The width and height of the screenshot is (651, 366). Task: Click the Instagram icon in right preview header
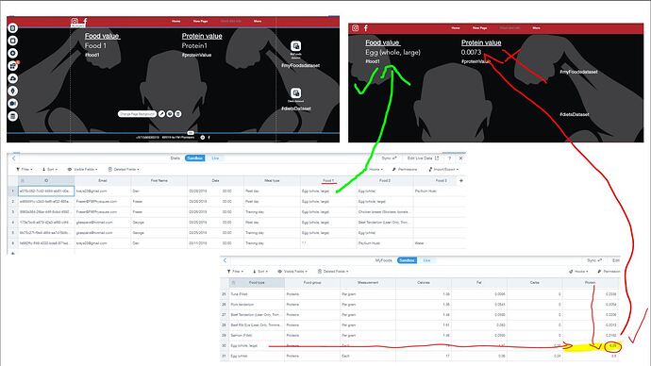pyautogui.click(x=355, y=28)
